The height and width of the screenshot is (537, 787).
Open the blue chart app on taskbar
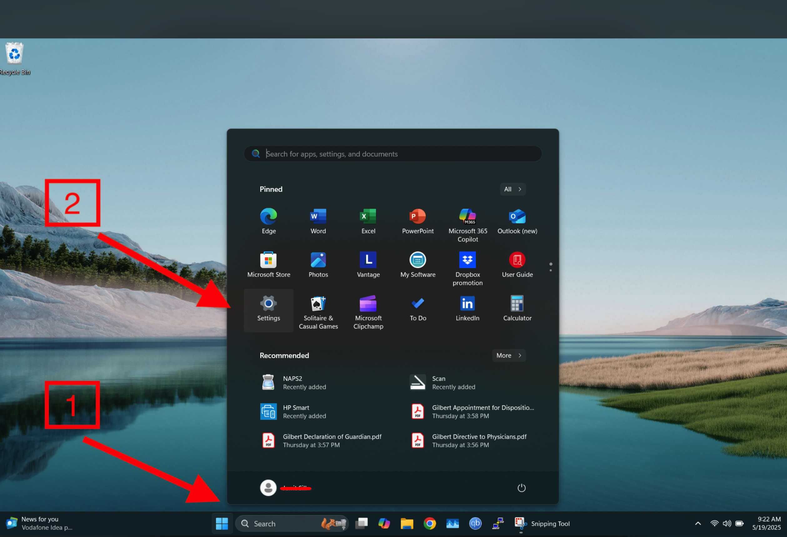pos(453,524)
